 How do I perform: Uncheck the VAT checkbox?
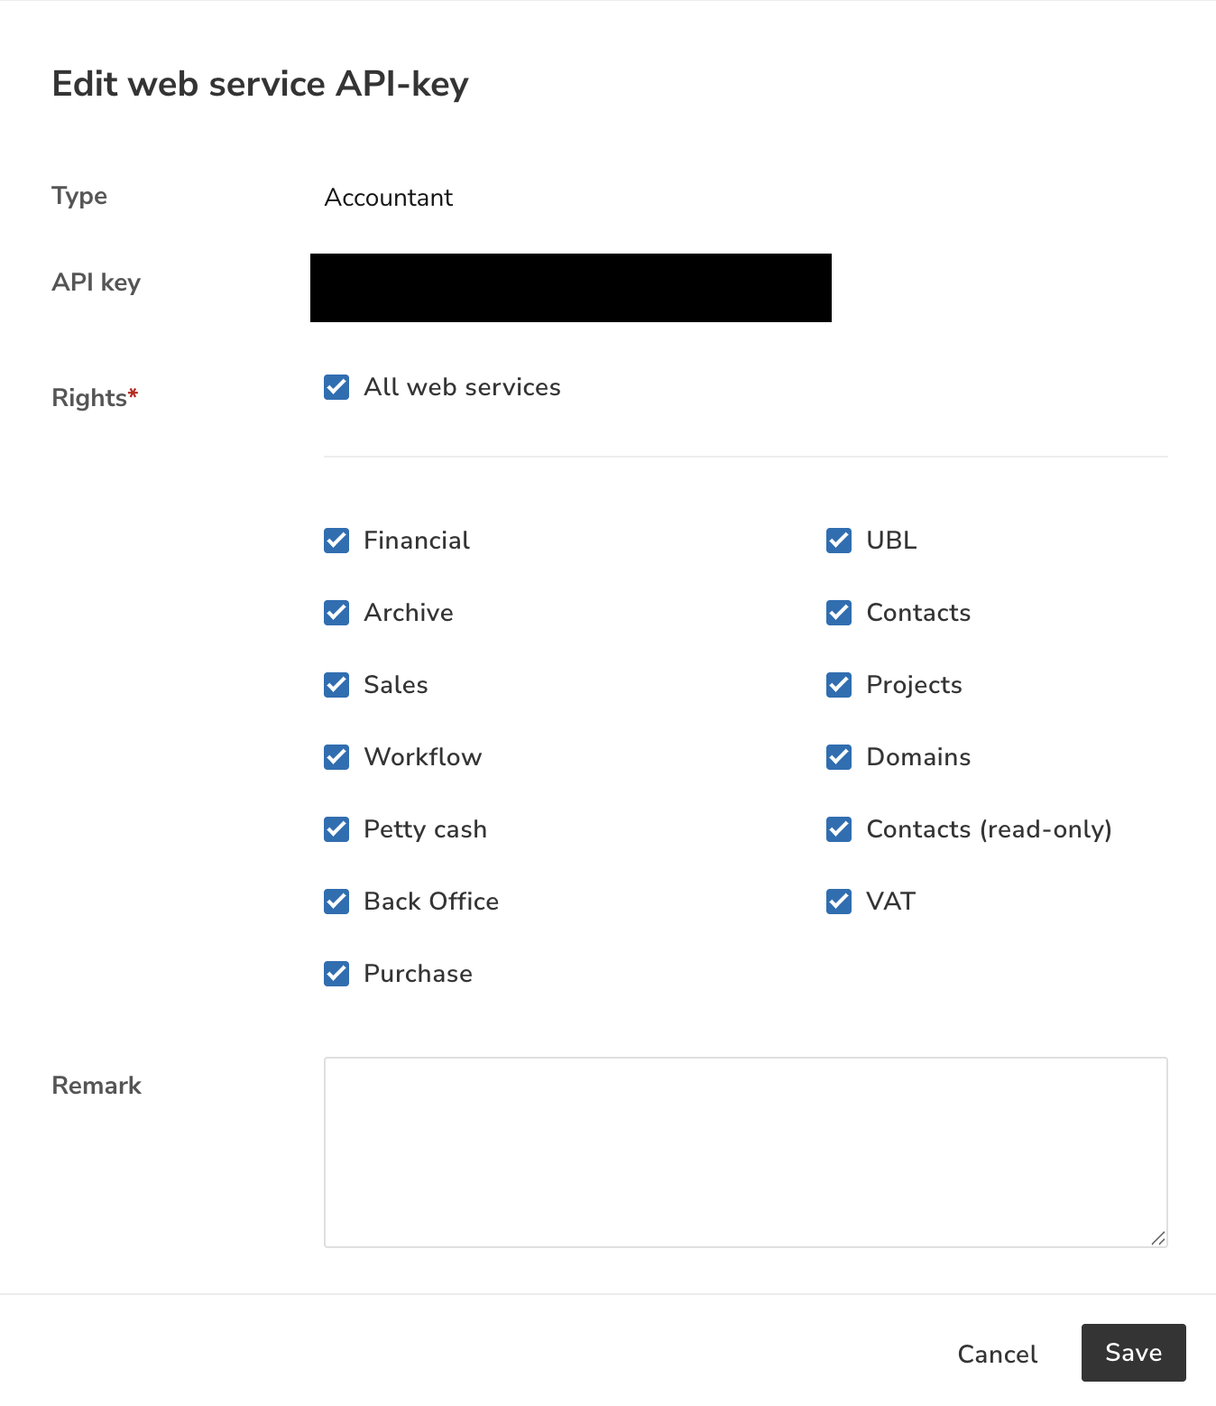click(839, 902)
